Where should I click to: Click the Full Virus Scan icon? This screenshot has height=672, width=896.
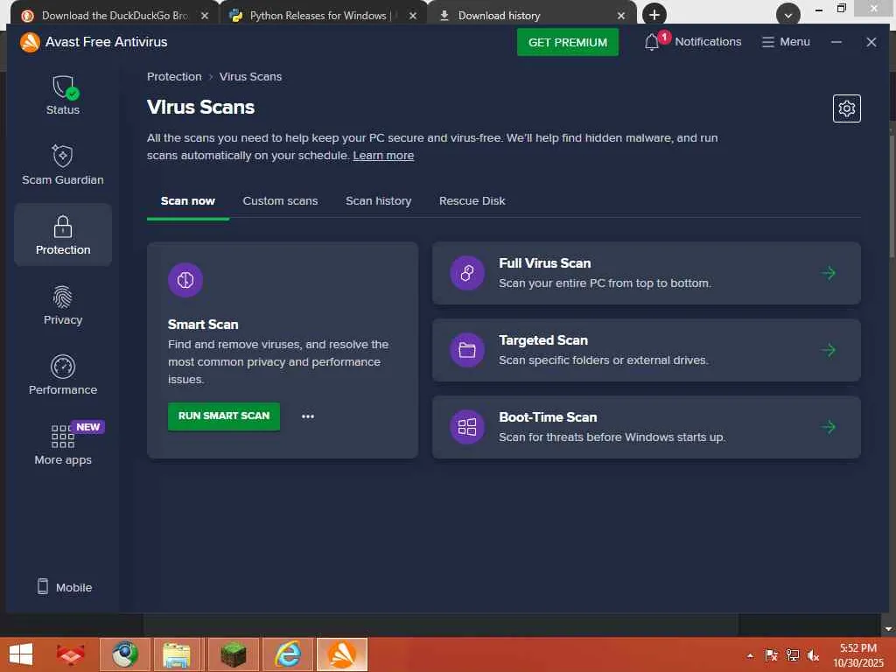(x=467, y=273)
